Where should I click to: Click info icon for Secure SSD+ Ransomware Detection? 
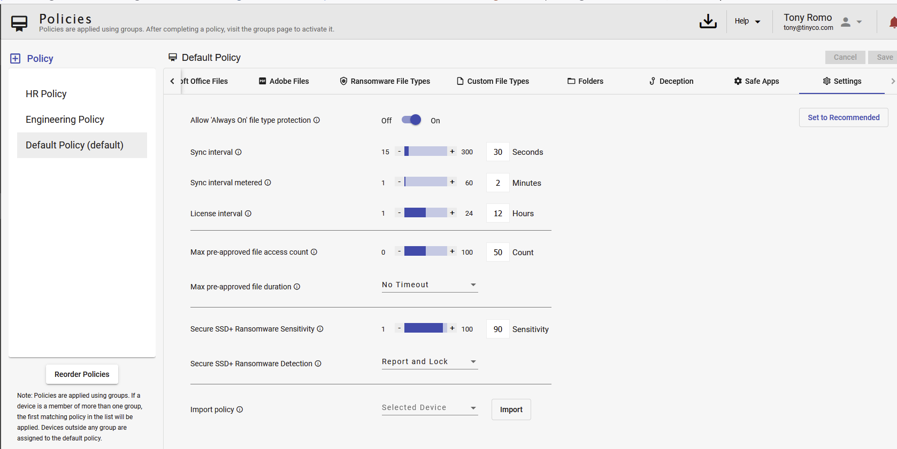click(318, 364)
